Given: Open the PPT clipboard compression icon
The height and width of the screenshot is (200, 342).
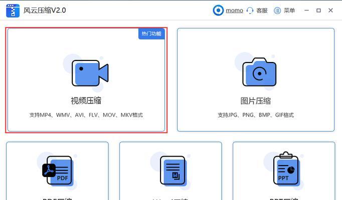Looking at the screenshot, I should 286,168.
